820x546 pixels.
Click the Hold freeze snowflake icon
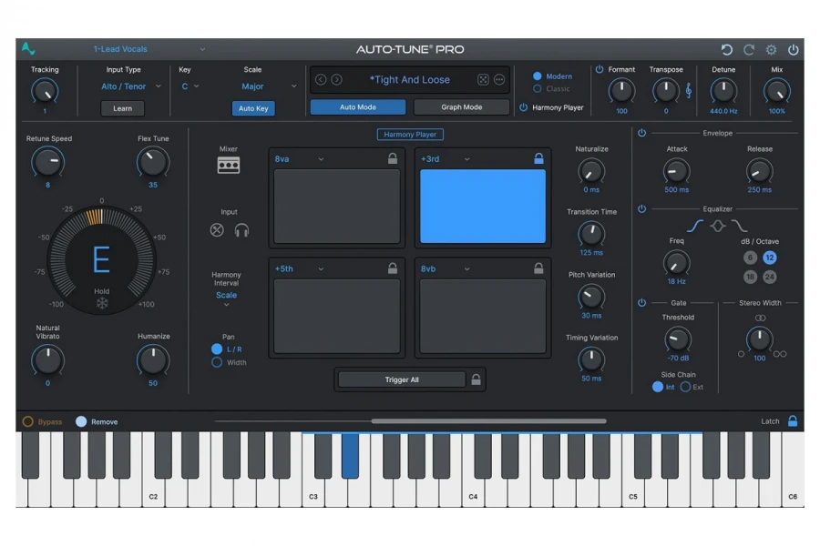102,304
